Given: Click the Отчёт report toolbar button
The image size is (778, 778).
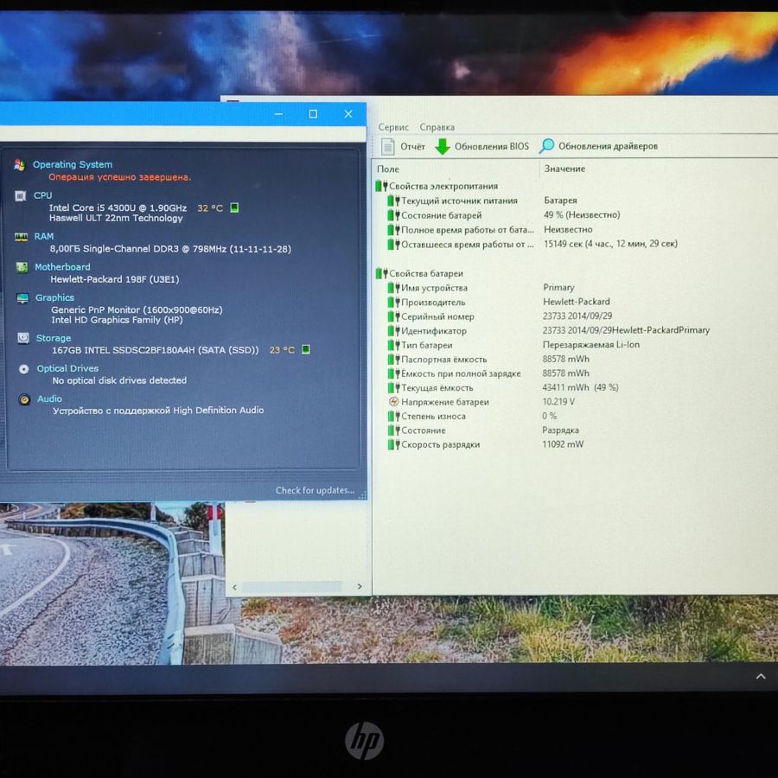Looking at the screenshot, I should [x=403, y=146].
